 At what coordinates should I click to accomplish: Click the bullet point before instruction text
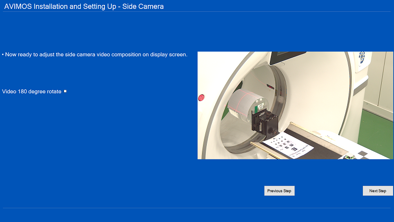3,55
